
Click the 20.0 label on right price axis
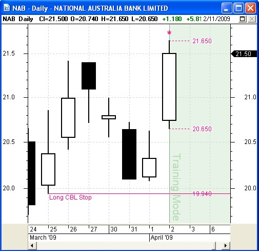(x=250, y=188)
